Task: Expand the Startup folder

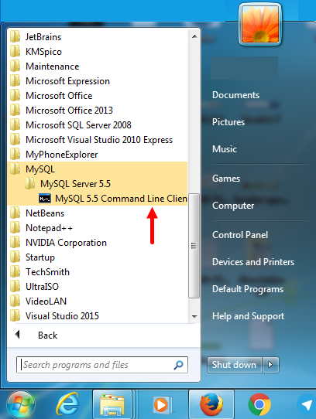Action: [98, 257]
